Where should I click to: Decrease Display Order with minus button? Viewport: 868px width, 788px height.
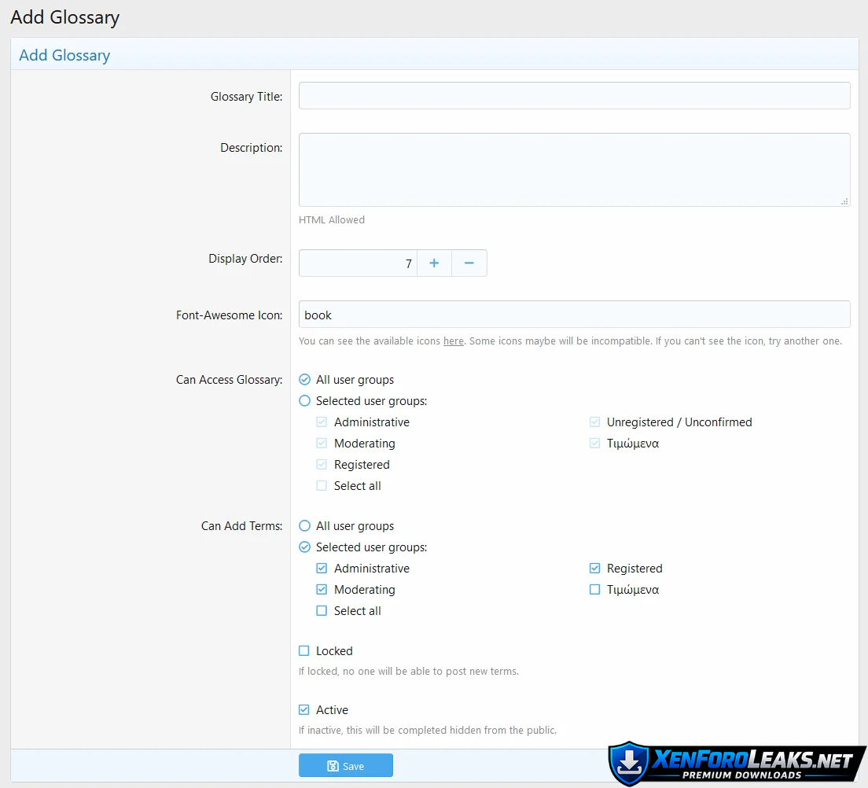pyautogui.click(x=469, y=263)
